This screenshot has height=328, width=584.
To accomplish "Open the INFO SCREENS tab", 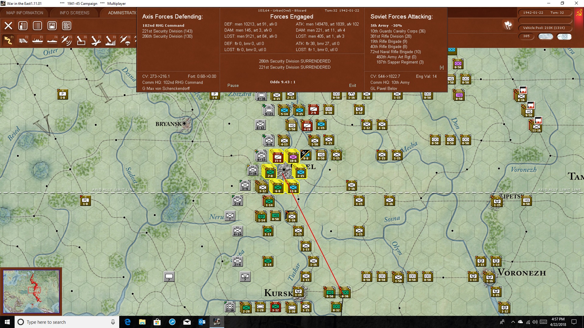I will pos(75,13).
